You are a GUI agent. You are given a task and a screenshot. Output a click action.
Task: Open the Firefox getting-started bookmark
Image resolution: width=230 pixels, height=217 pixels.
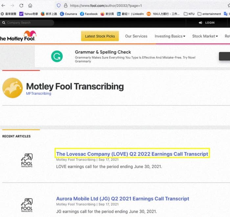point(49,14)
